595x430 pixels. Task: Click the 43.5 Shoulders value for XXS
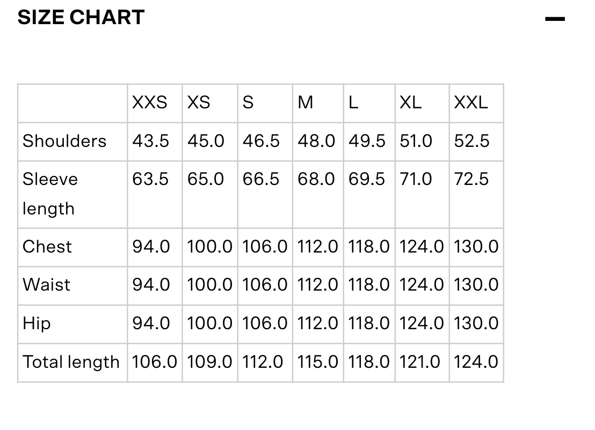tap(151, 141)
